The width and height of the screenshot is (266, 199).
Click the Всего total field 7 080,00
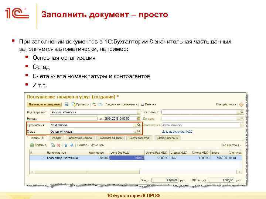click(x=164, y=180)
